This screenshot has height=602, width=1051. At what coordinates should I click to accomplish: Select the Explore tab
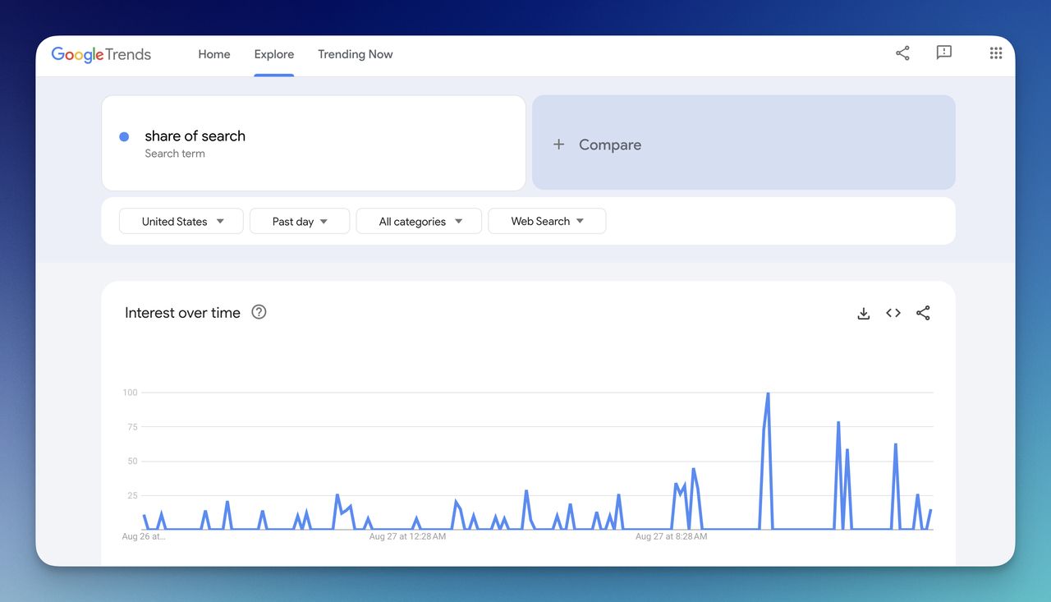pyautogui.click(x=273, y=54)
